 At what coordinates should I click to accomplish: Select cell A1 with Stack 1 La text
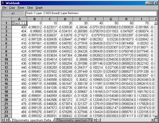click(19, 23)
